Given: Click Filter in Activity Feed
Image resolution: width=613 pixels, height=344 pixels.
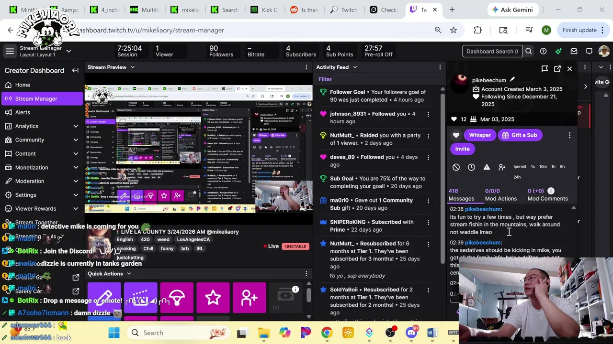Looking at the screenshot, I should tap(325, 79).
